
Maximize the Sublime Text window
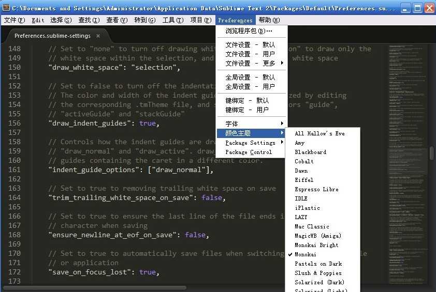[417, 8]
